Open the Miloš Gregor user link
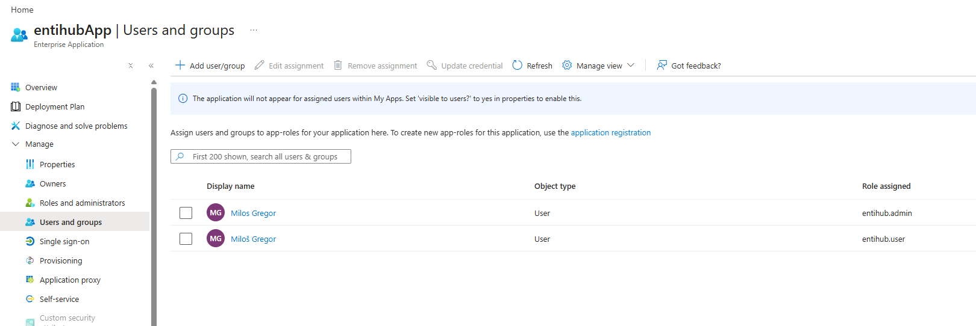The image size is (976, 326). tap(253, 239)
